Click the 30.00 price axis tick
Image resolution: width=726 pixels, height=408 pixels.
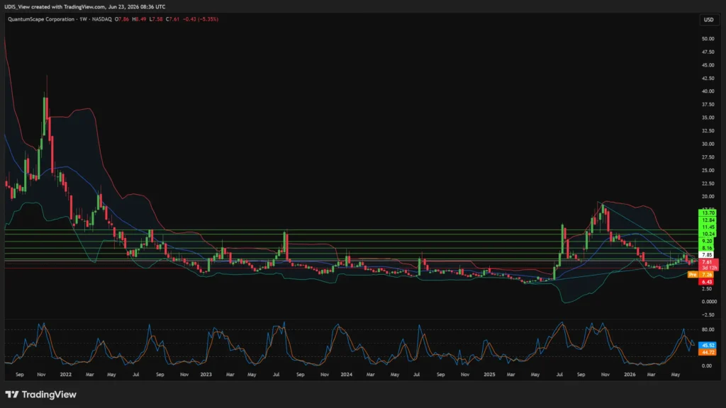[708, 144]
